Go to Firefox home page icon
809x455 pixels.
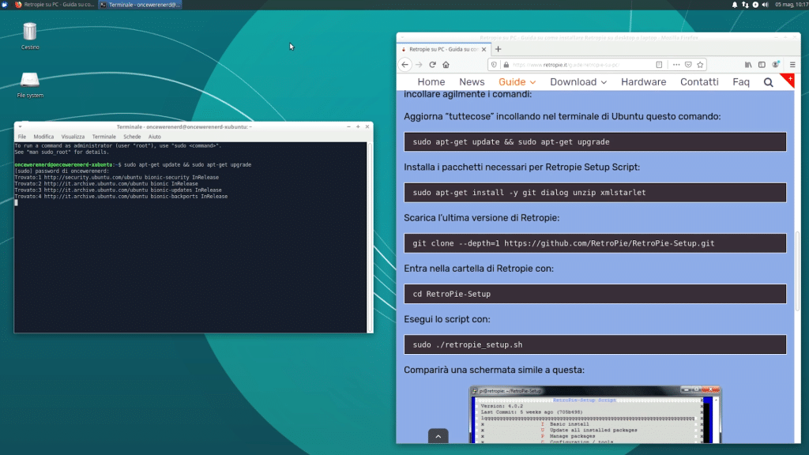pyautogui.click(x=446, y=65)
